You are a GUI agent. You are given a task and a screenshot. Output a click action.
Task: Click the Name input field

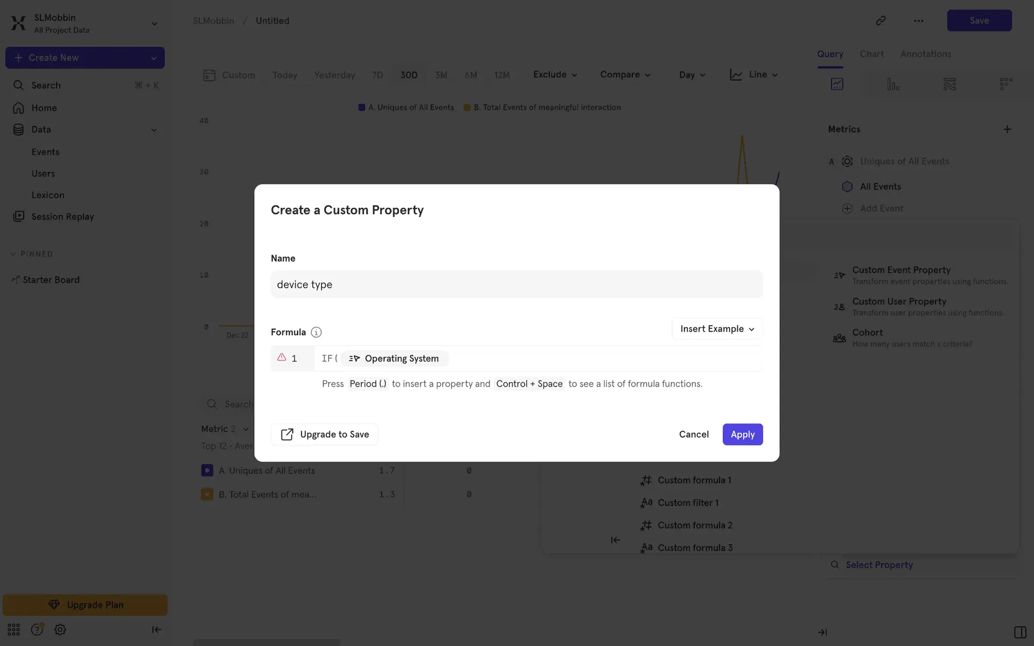pyautogui.click(x=516, y=284)
